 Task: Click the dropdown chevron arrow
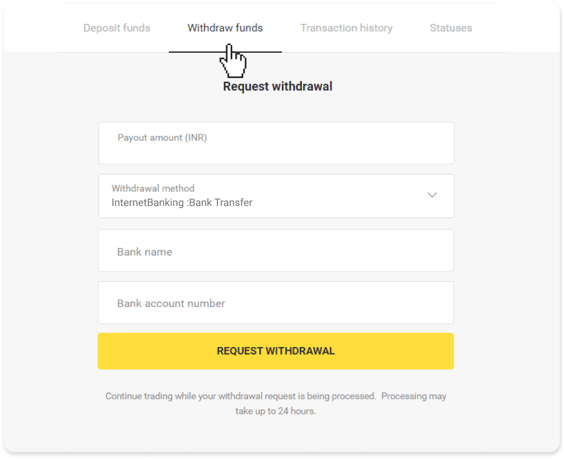tap(432, 195)
